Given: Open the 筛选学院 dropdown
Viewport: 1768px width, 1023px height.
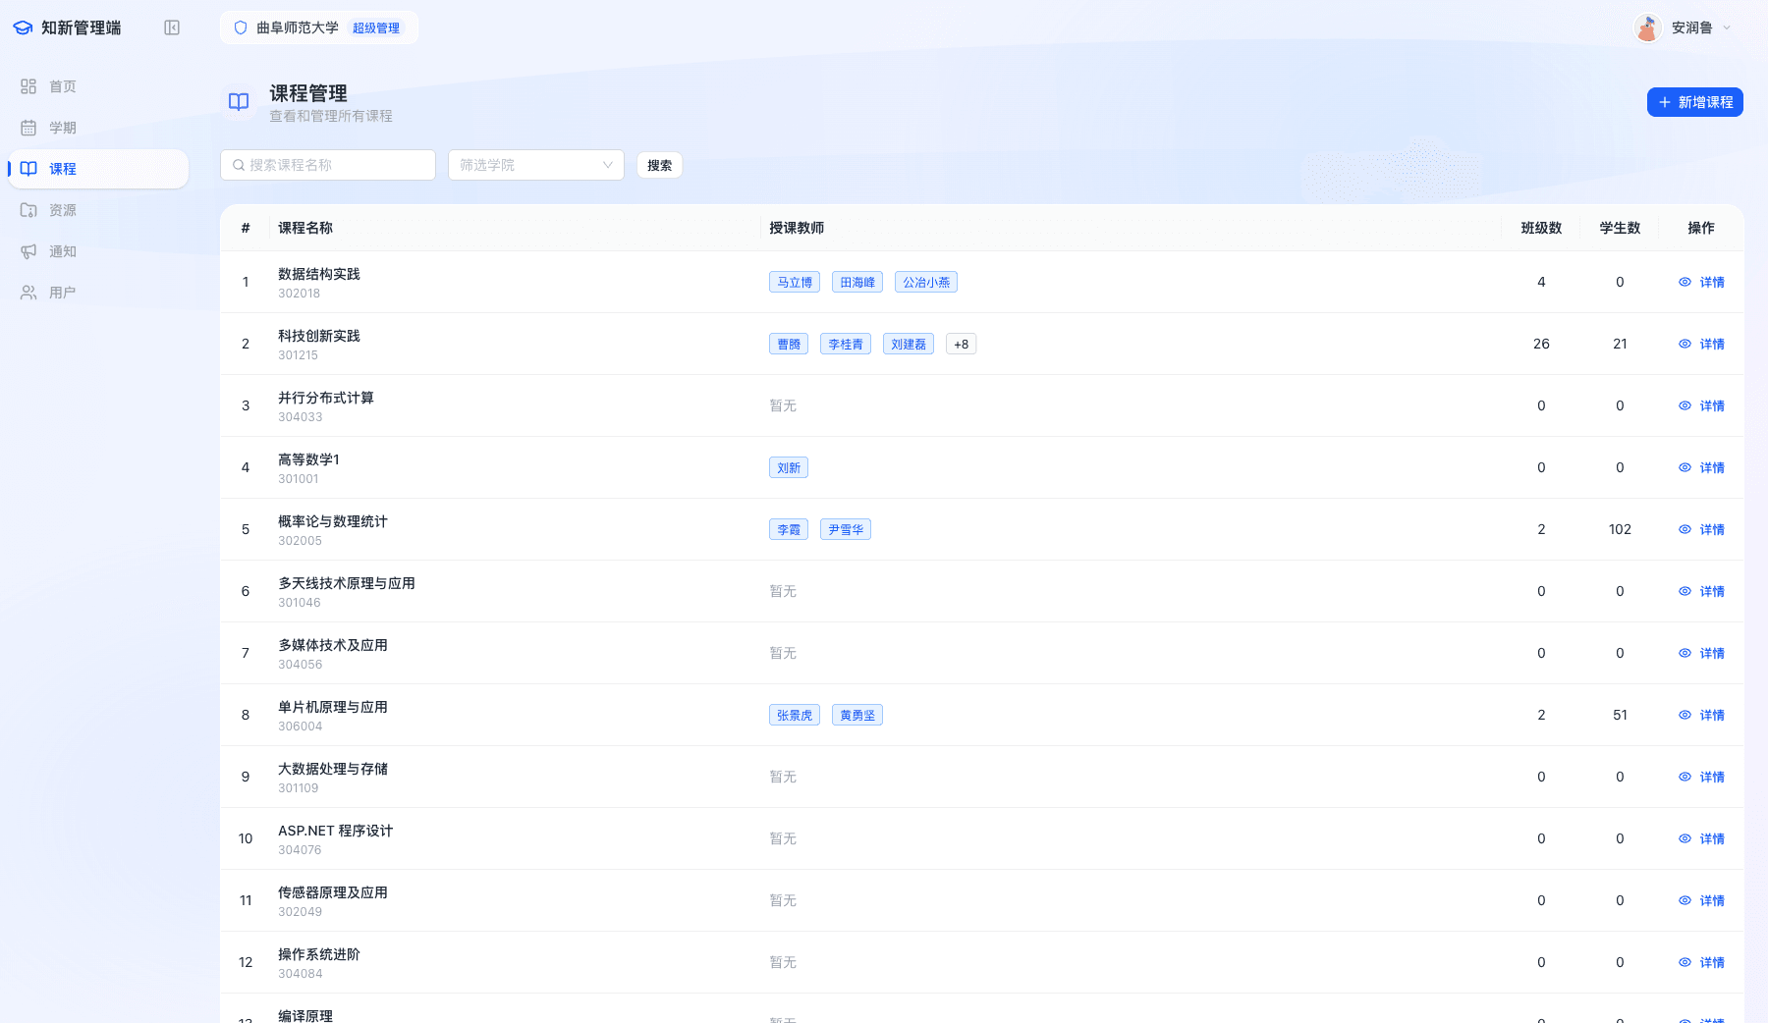Looking at the screenshot, I should click(535, 165).
